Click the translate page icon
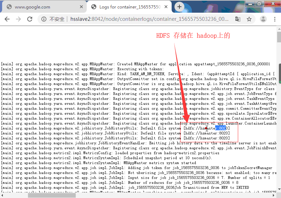Image resolution: width=281 pixels, height=198 pixels. coord(238,19)
